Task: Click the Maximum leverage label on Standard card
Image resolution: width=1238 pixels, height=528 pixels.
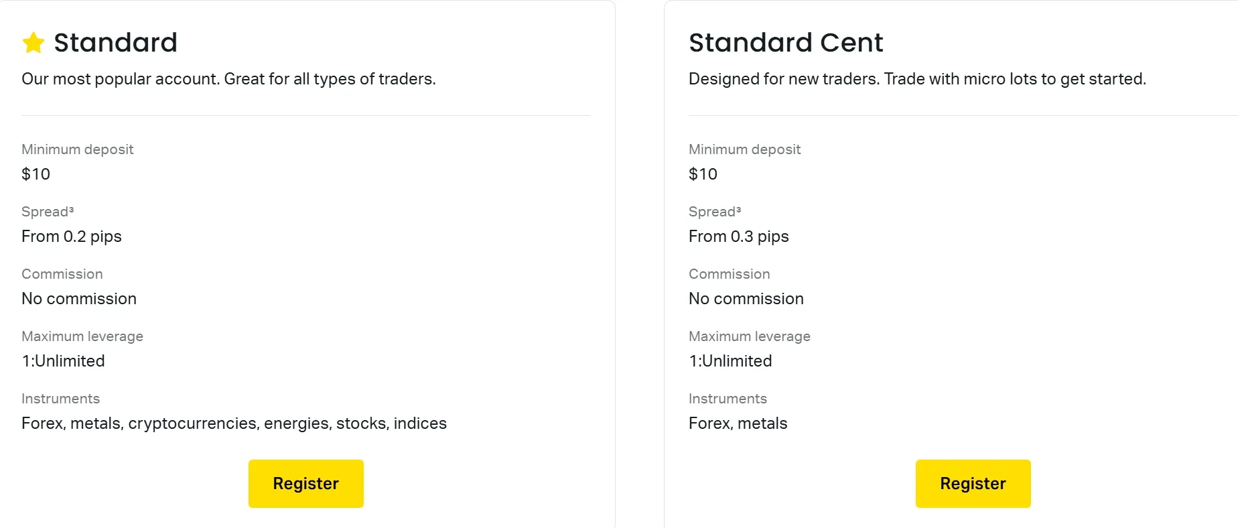Action: coord(82,336)
